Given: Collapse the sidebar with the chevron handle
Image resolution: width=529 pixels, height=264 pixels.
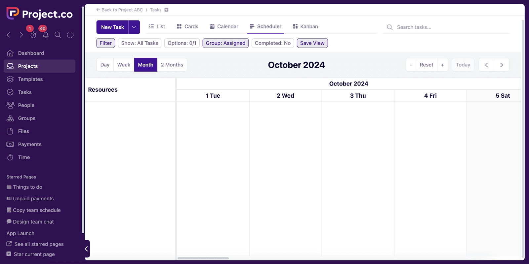Looking at the screenshot, I should (87, 249).
